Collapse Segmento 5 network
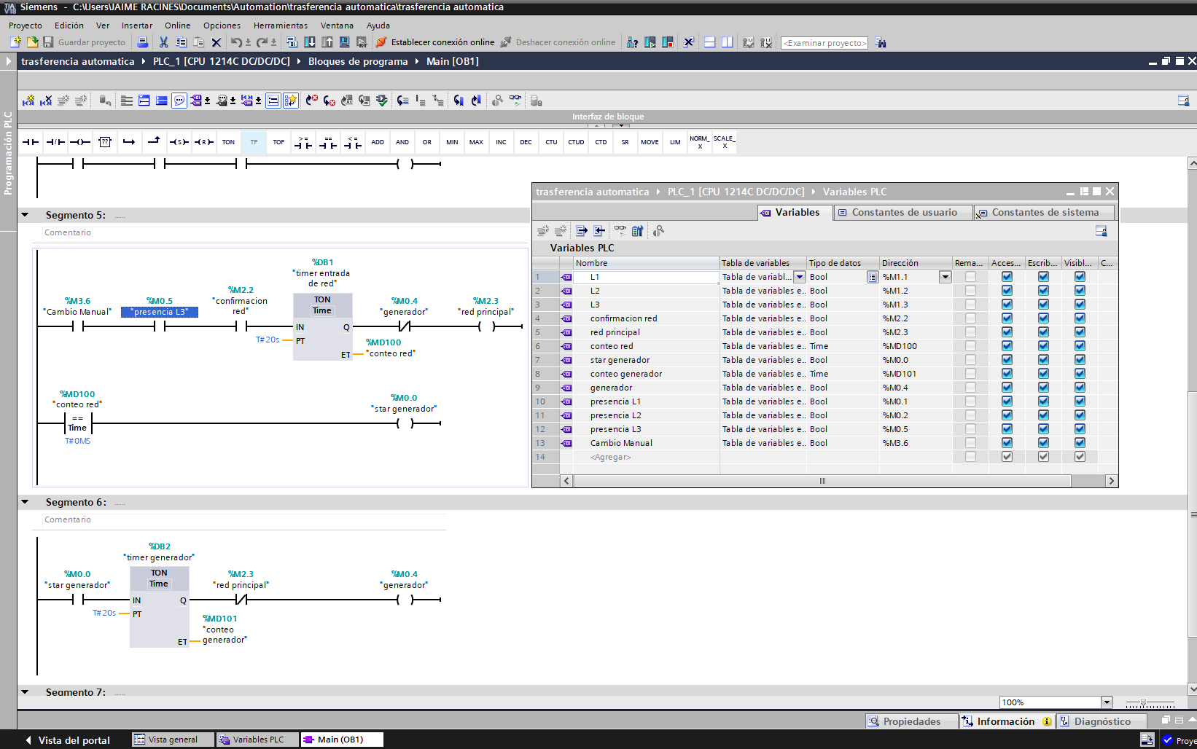The image size is (1197, 749). [25, 215]
